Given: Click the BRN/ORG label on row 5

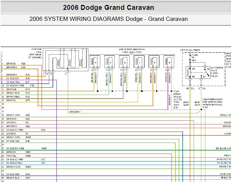Looking at the screenshot, I should point(11,67).
